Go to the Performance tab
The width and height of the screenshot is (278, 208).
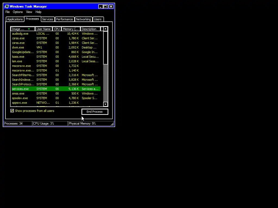pos(65,19)
